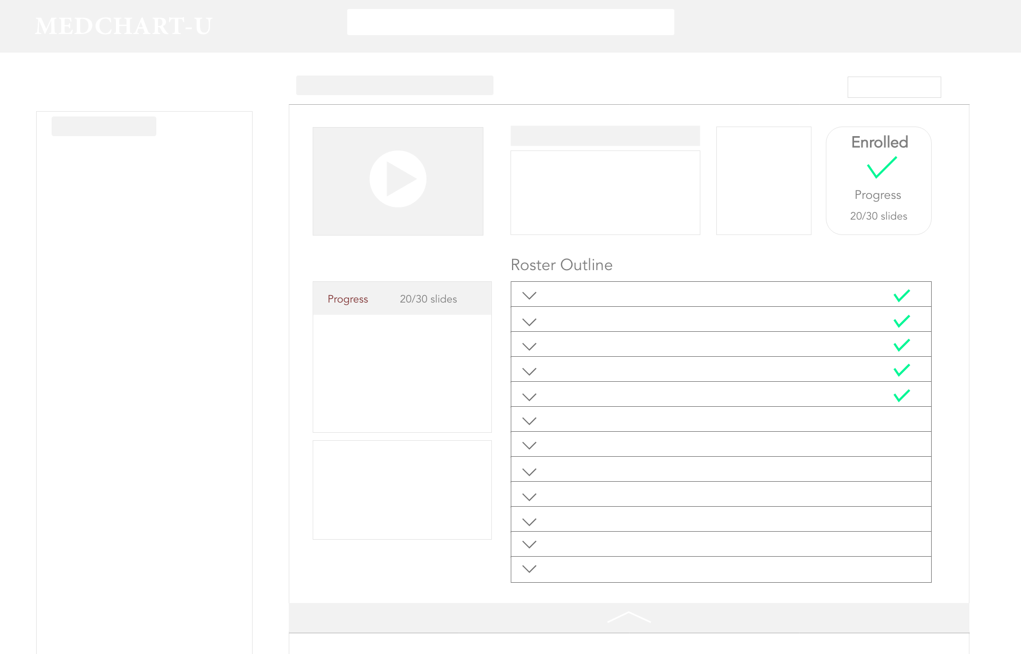Collapse the panel with the bottom up-chevron
1021x654 pixels.
(x=629, y=617)
